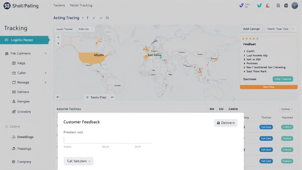Screen dimensions: 302x170
Task: Click the Proolest ood input field
Action: [108, 140]
